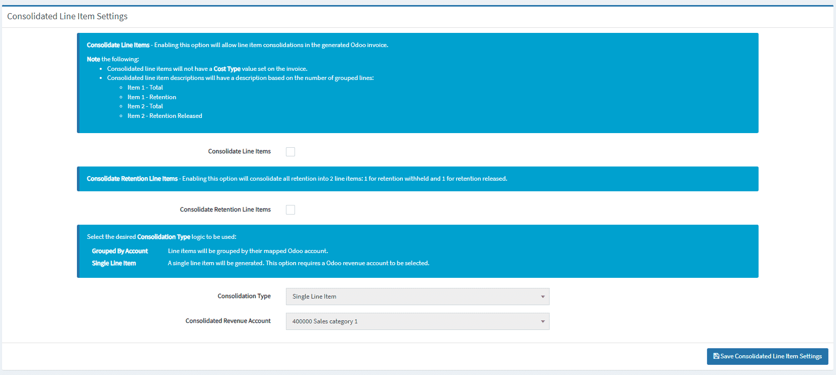Enable the Consolidate Line Items checkbox

click(290, 152)
